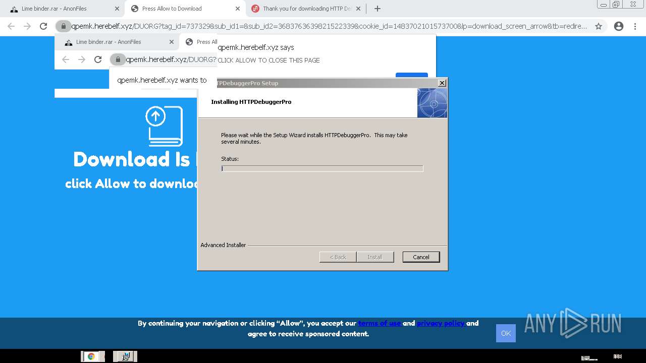Reload the current page
This screenshot has width=646, height=363.
[43, 26]
